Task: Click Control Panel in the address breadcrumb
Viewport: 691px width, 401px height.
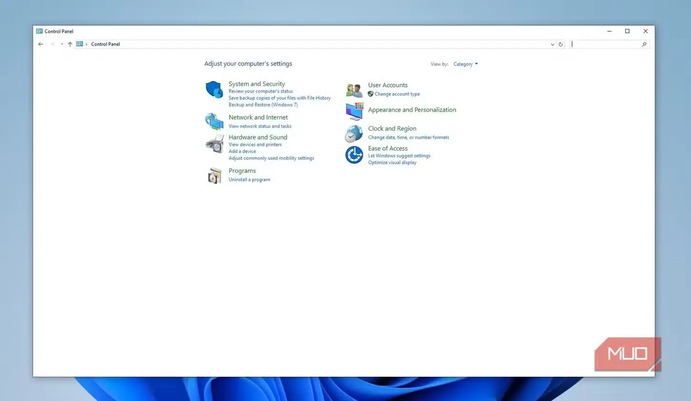Action: pyautogui.click(x=106, y=44)
